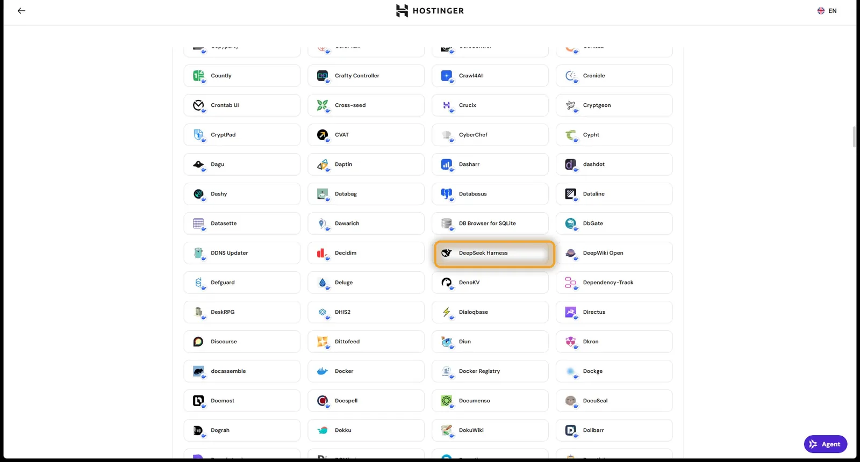Click the Countly app icon

click(x=198, y=76)
